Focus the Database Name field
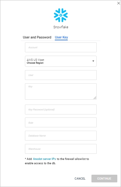 61,136
